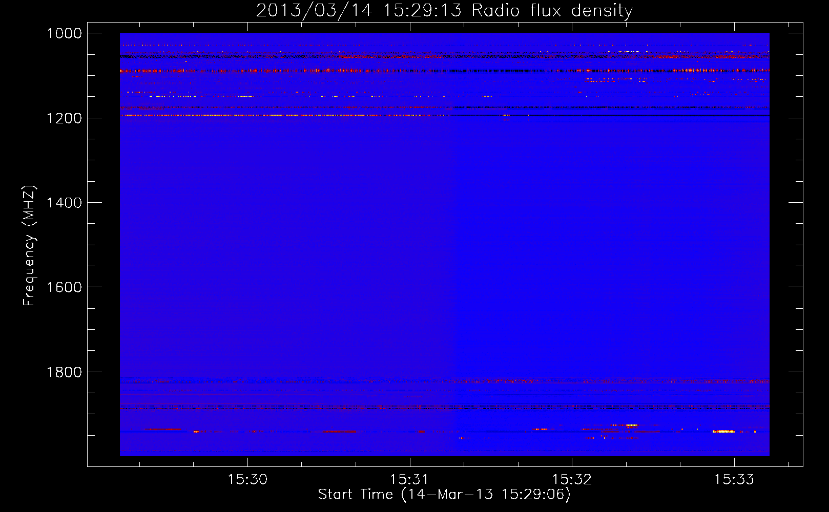
Task: Click the 15:32 time tick label
Action: (572, 479)
